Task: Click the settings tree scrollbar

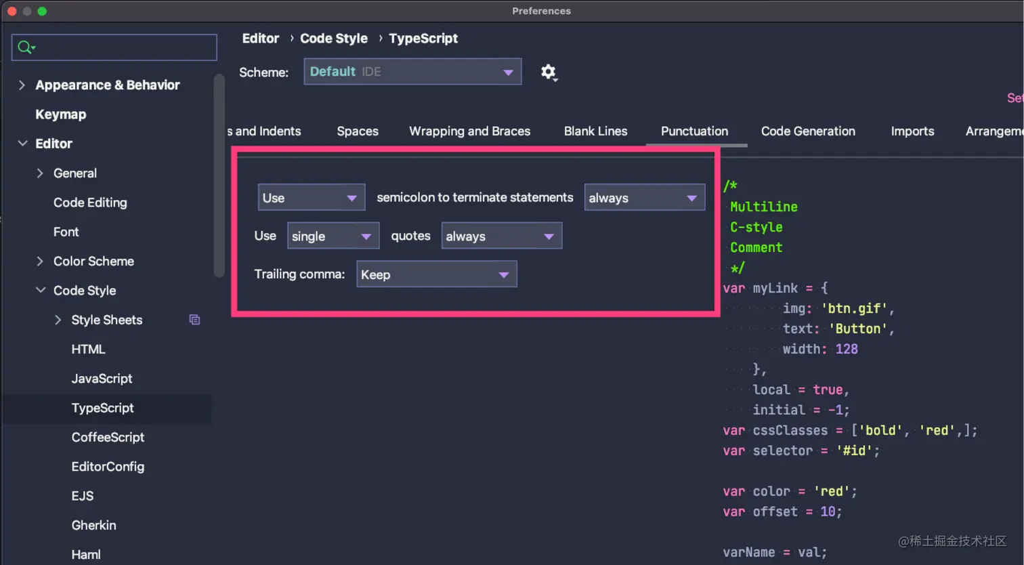Action: 219,176
